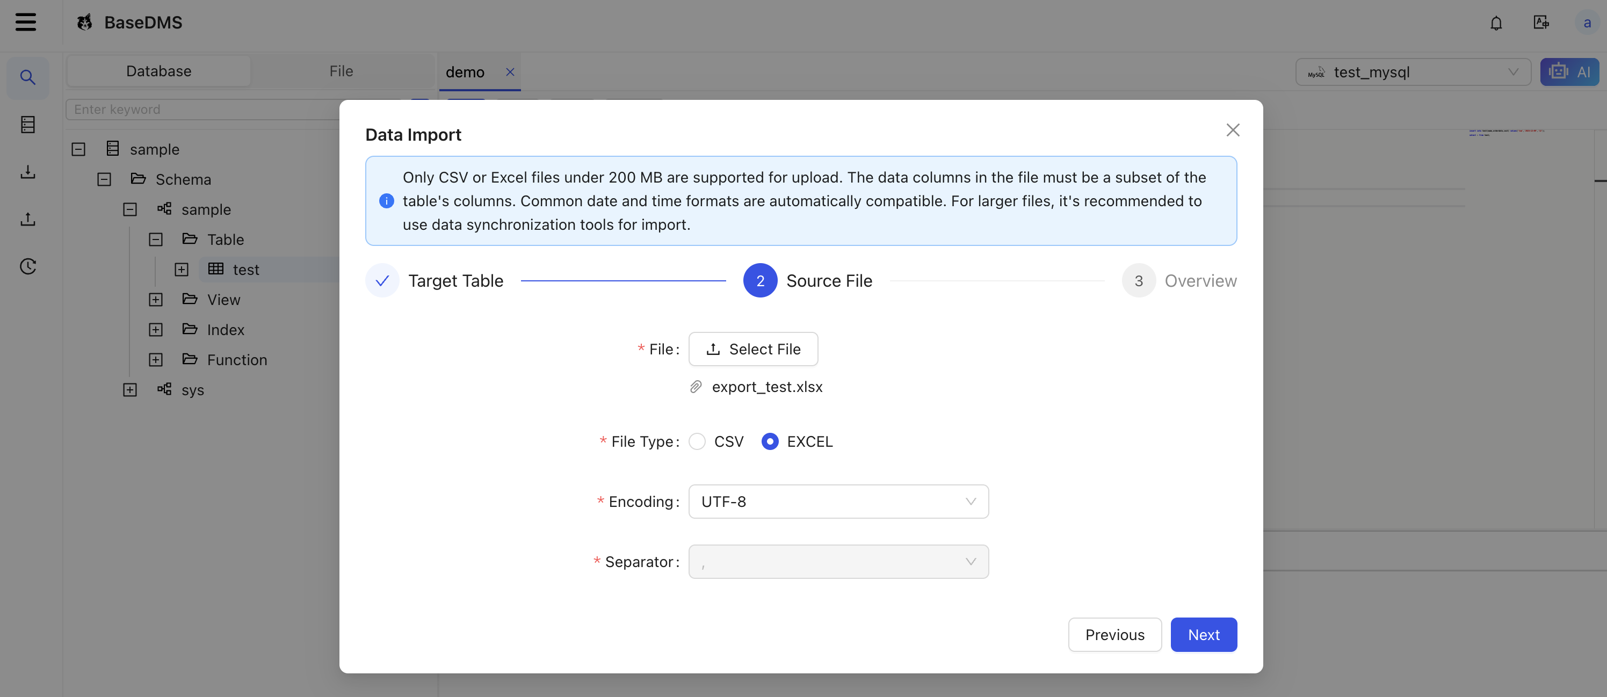Close the demo tab

tap(510, 72)
